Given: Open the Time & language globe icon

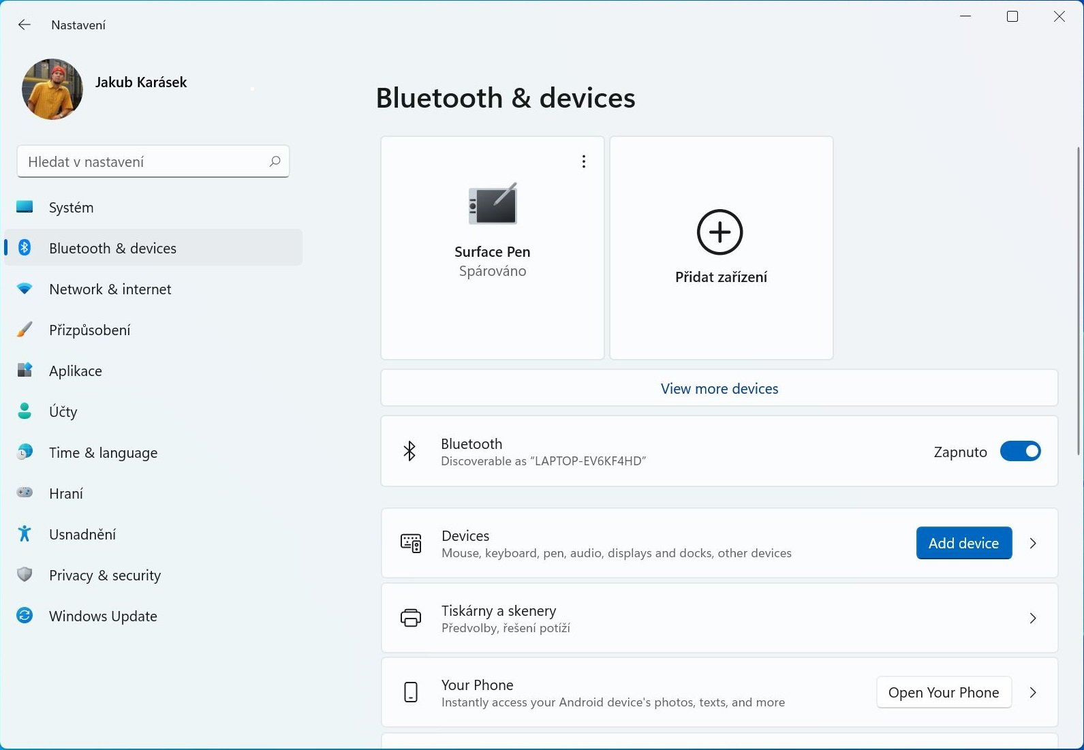Looking at the screenshot, I should [x=25, y=452].
